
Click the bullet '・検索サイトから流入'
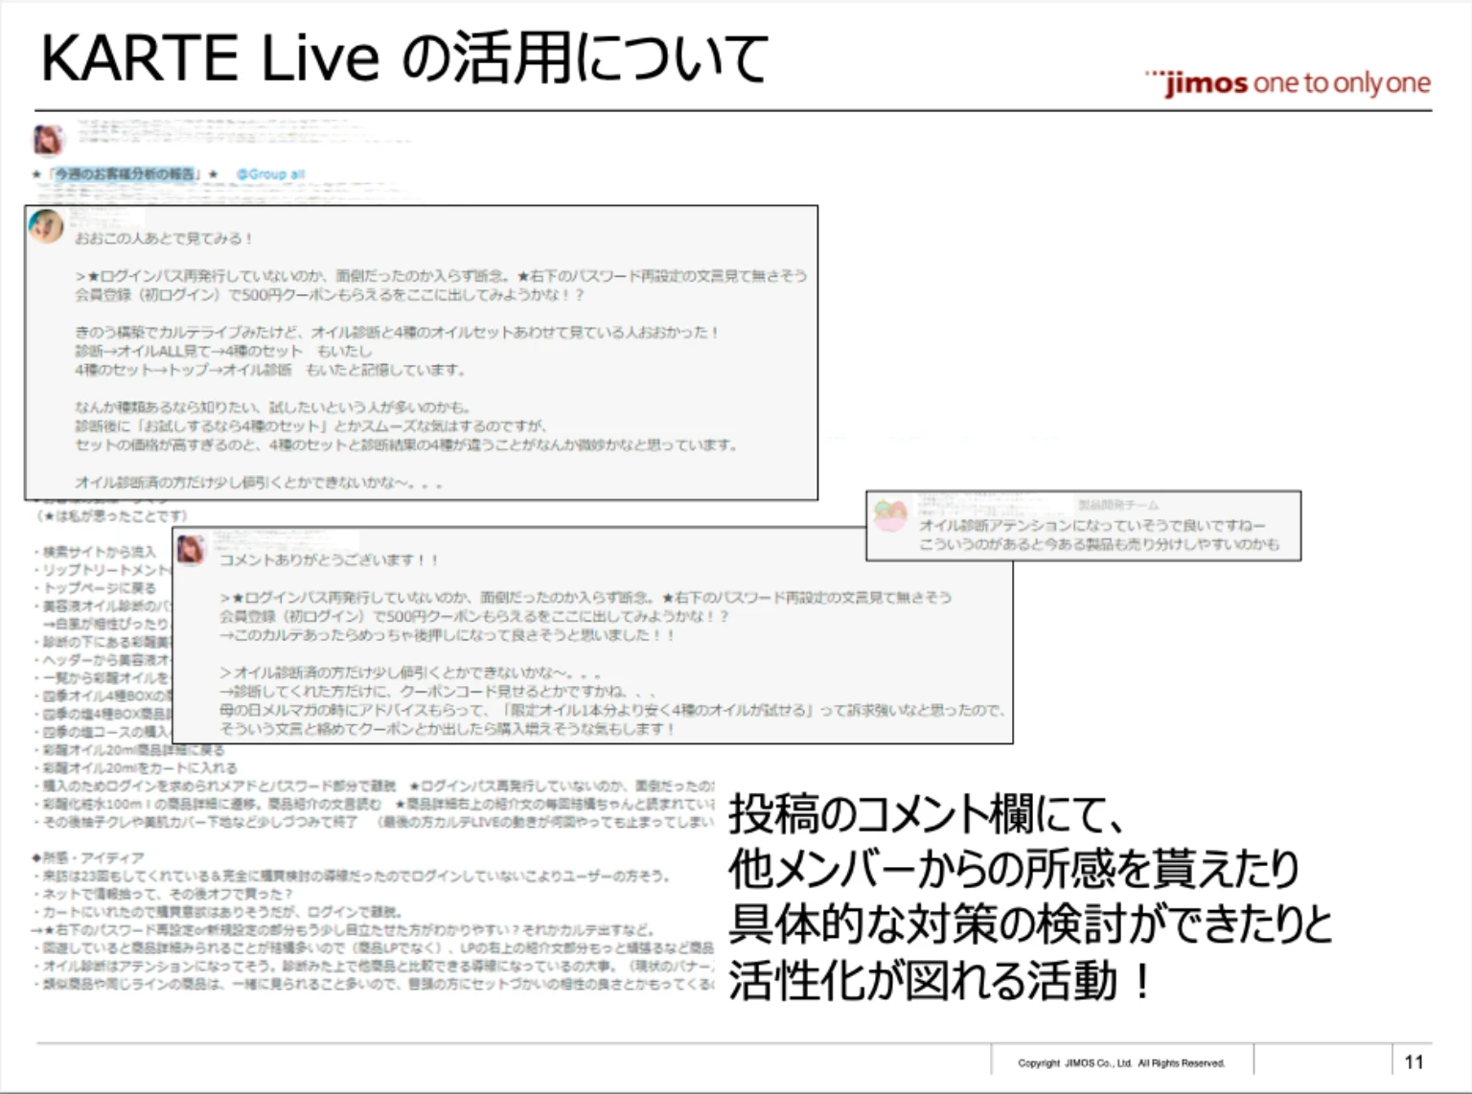point(95,552)
